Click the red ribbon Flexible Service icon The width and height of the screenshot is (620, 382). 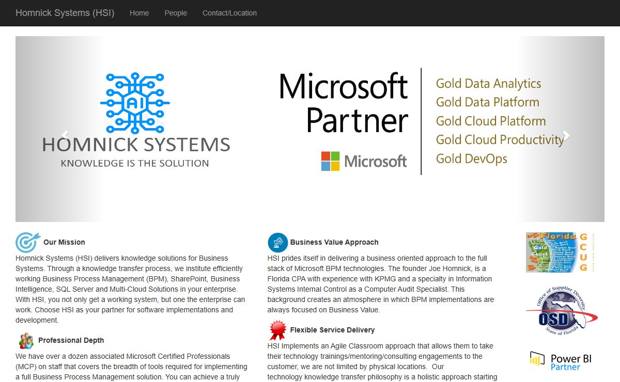pyautogui.click(x=277, y=330)
